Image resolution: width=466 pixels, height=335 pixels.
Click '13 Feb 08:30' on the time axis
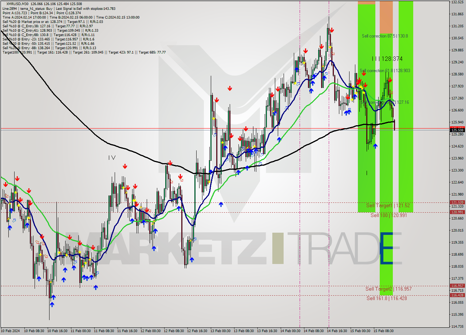coord(244,331)
